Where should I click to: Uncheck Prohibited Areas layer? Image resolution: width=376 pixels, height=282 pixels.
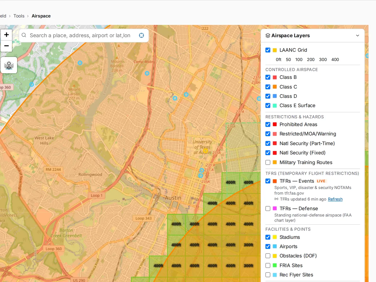click(x=268, y=125)
